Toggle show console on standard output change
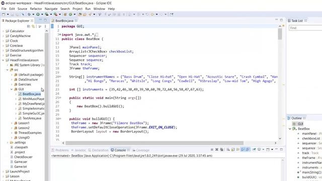Viewport: 322px width, 181px height. tap(243, 150)
